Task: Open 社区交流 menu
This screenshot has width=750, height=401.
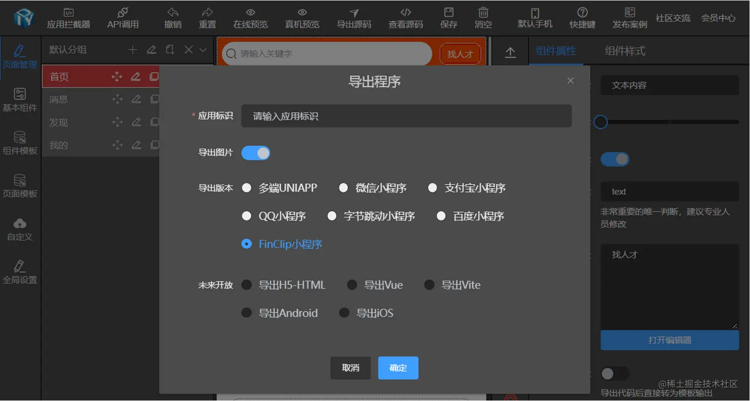Action: [x=673, y=18]
